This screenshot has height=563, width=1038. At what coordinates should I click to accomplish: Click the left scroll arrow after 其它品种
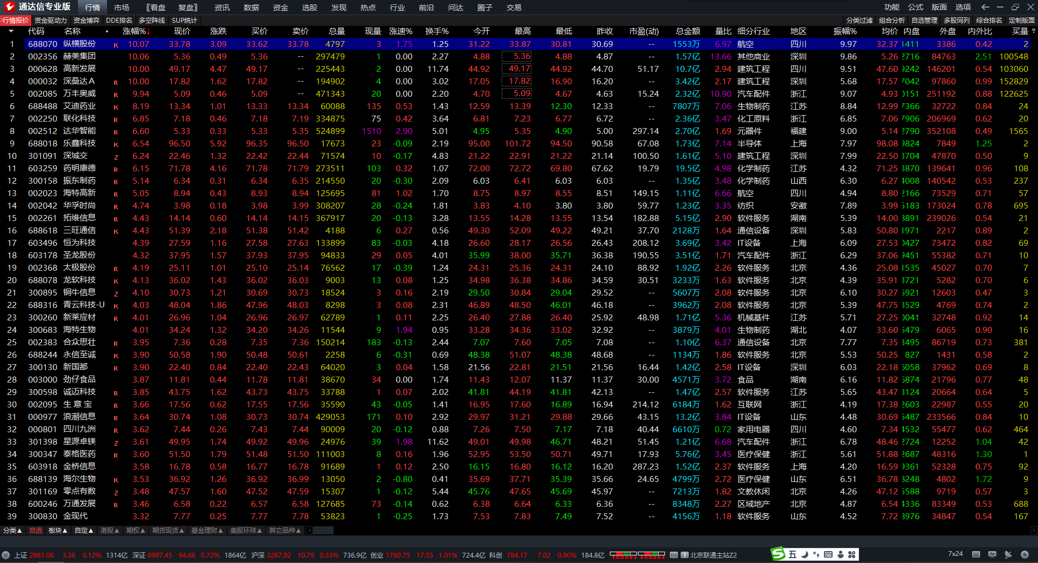(x=309, y=531)
